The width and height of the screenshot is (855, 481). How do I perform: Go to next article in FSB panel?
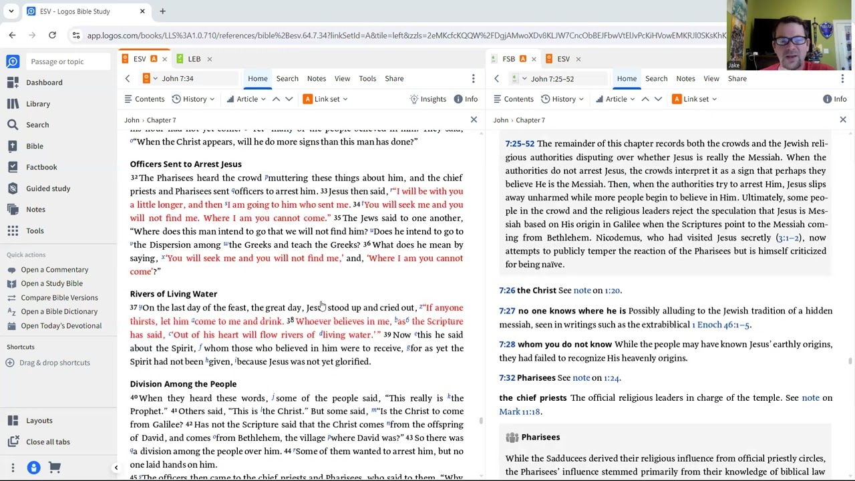click(658, 99)
